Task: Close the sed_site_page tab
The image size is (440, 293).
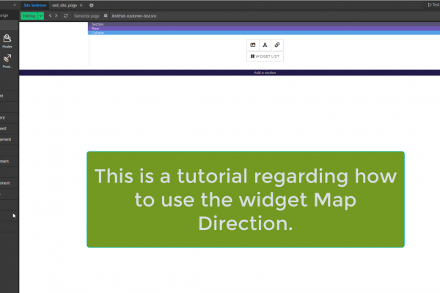Action: pyautogui.click(x=81, y=5)
